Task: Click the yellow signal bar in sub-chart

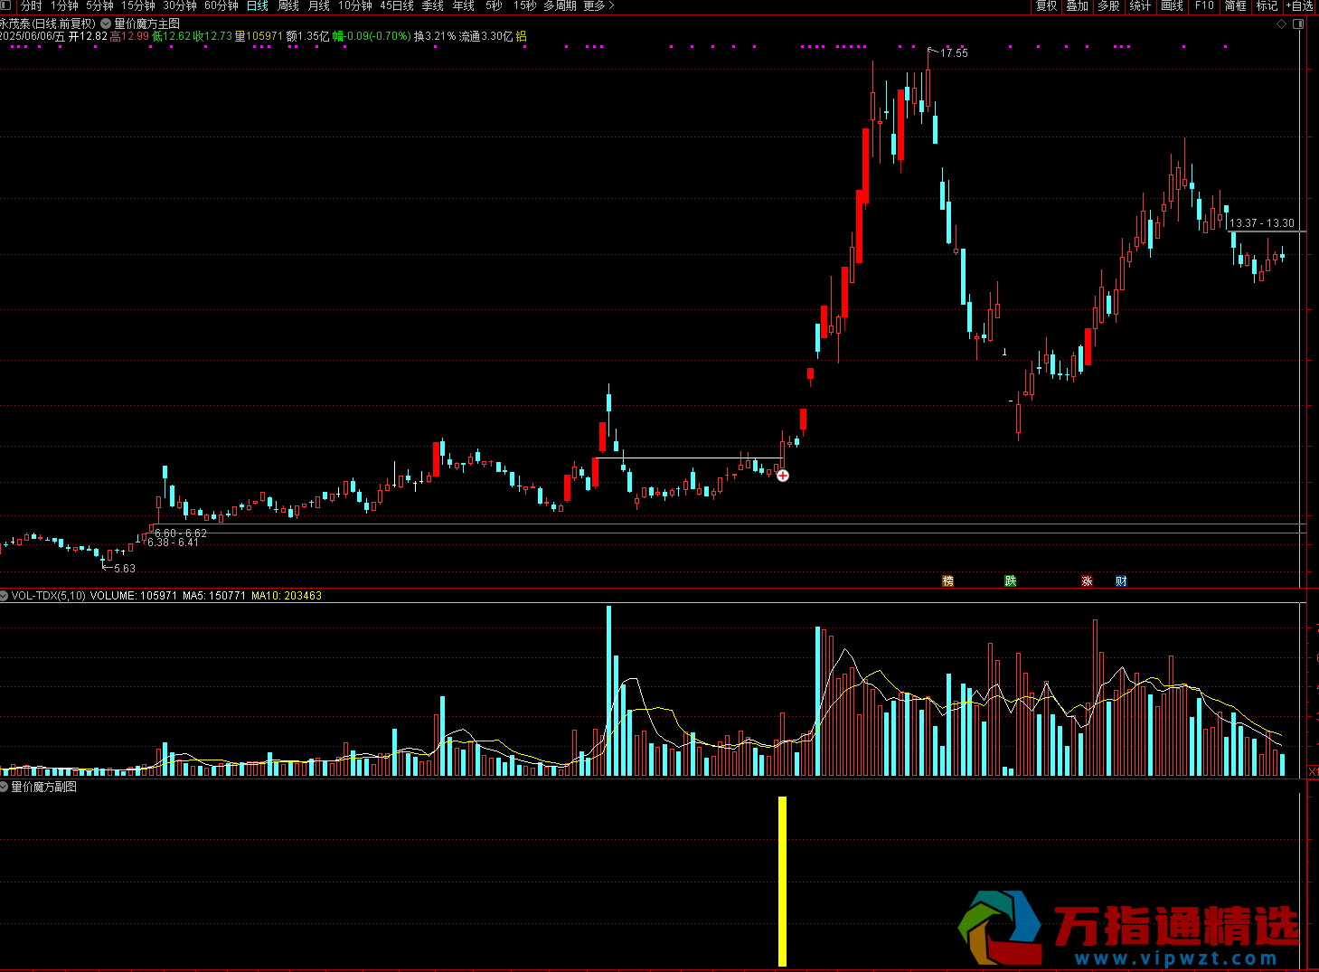Action: [783, 882]
